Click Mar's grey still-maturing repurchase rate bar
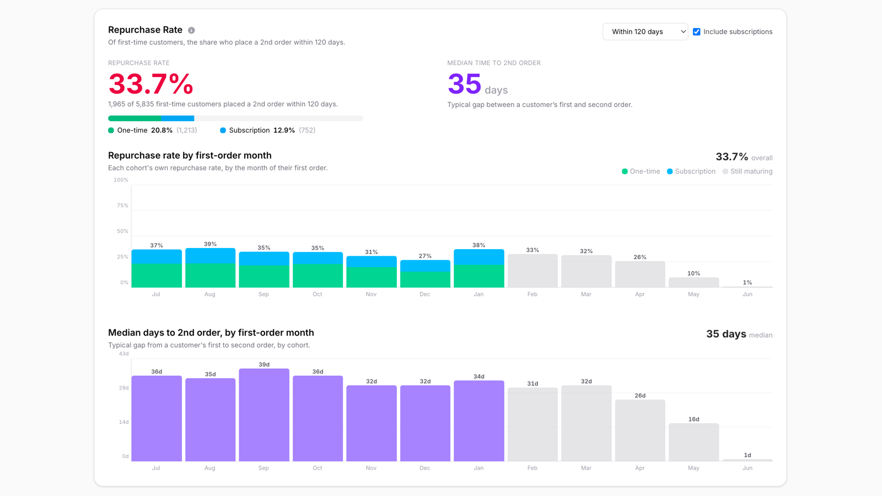 [x=587, y=272]
